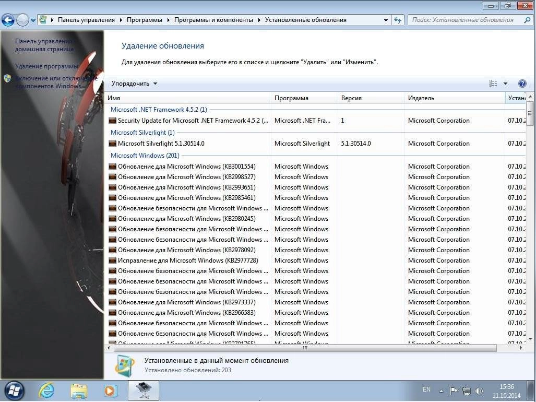Click shield icon beside Windows components link
Screen dimensions: 536x402
pos(7,79)
